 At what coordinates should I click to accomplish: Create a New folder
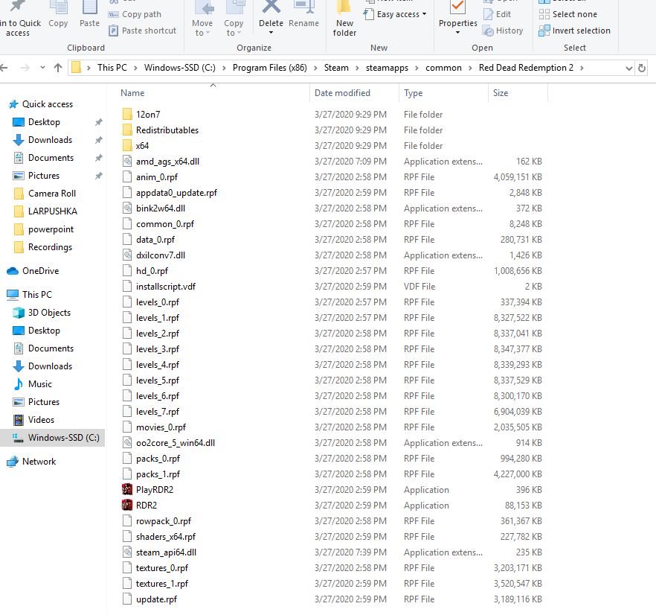(x=344, y=19)
